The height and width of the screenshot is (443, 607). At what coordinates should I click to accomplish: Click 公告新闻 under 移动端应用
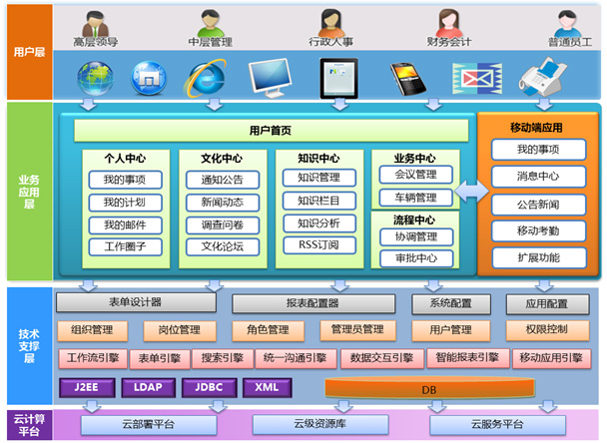coord(538,205)
